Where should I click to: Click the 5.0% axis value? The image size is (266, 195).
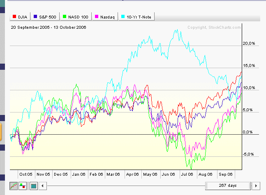point(247,110)
